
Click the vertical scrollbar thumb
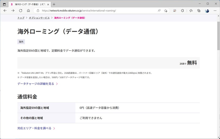coord(218,36)
